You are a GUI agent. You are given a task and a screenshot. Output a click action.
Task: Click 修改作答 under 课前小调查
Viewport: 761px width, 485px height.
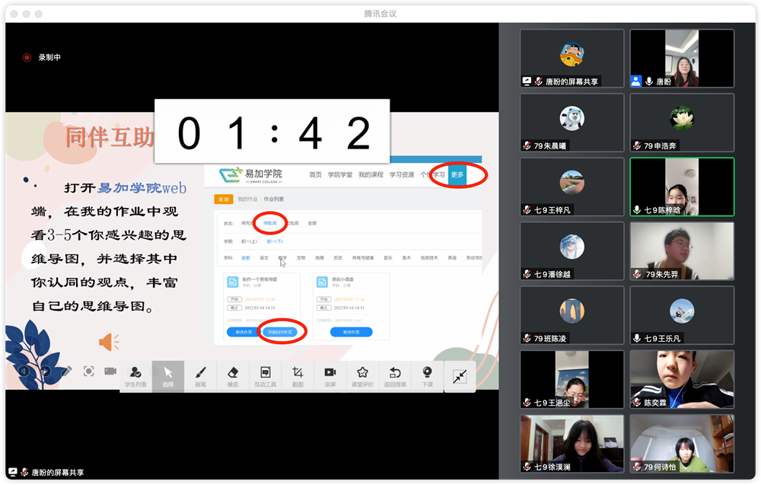point(351,332)
